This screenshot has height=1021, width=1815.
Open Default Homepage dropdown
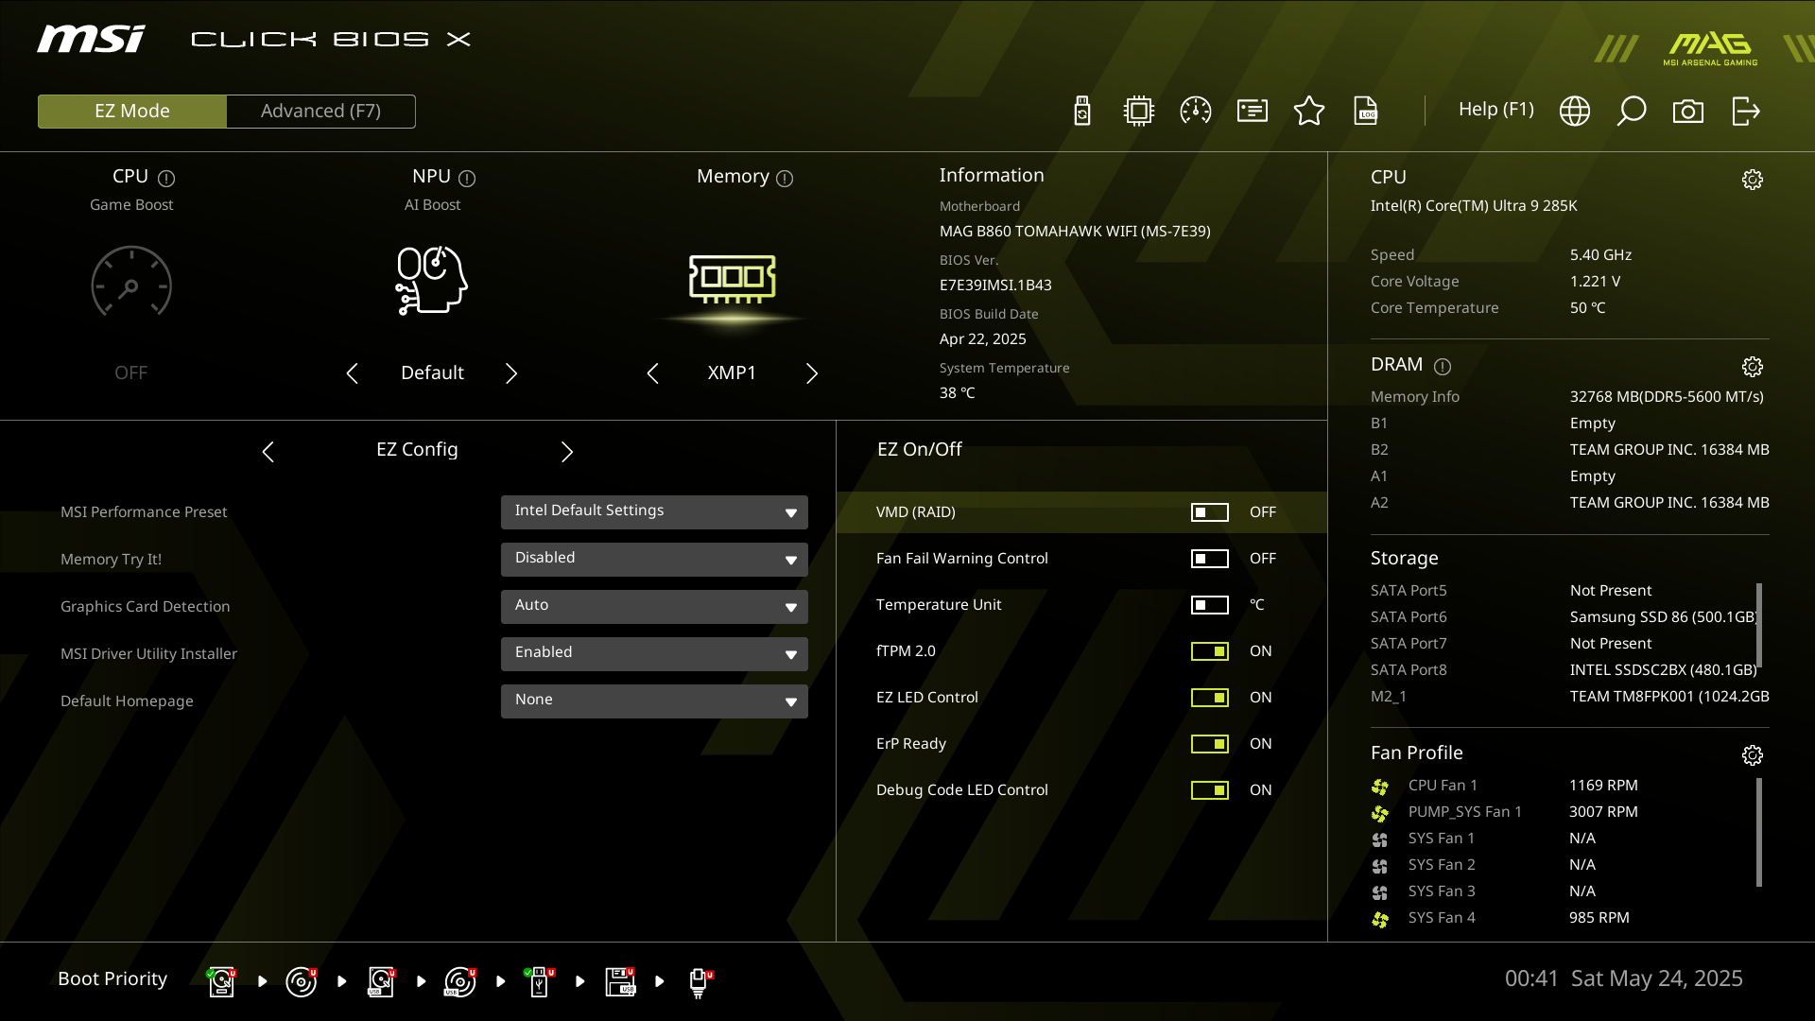coord(654,701)
